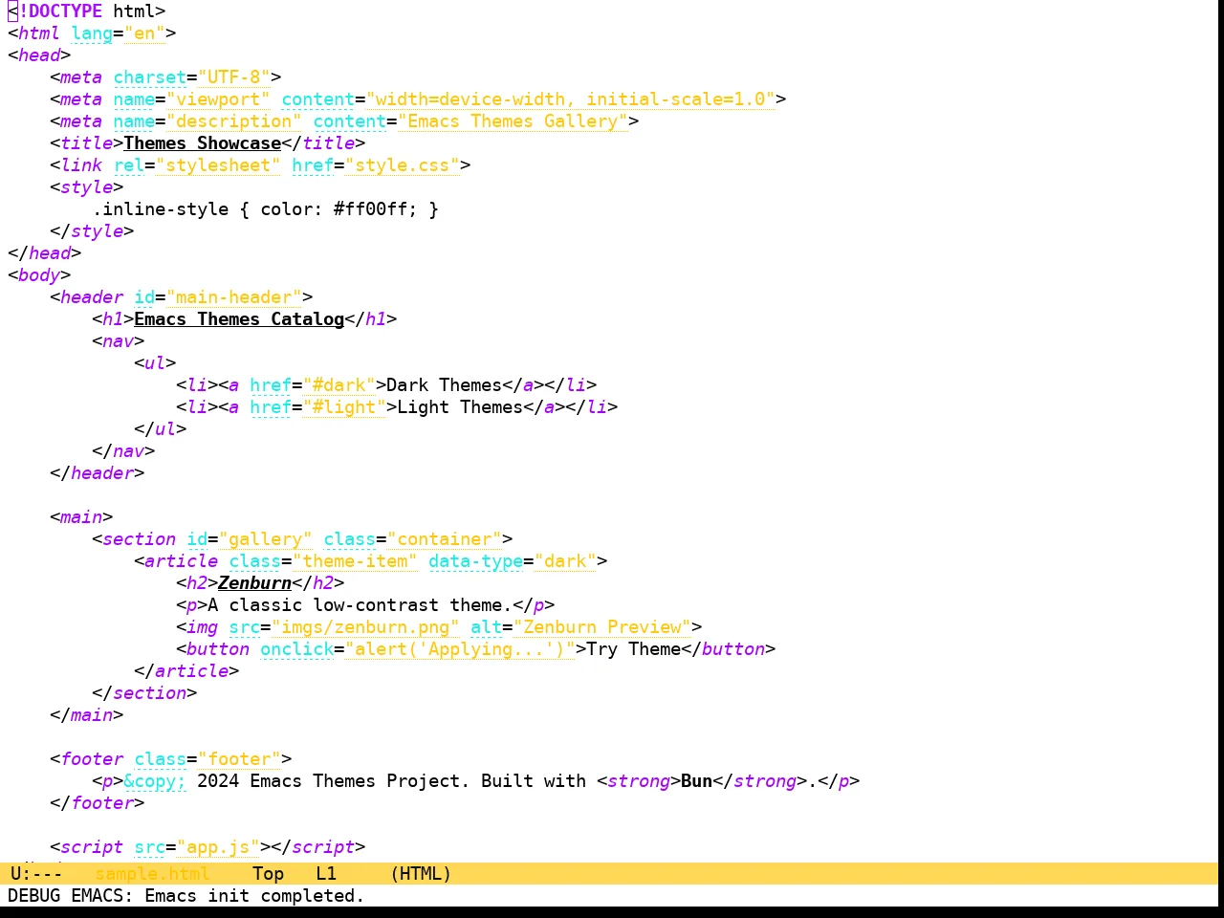Click the "DEBUG EMACS: Emacs init completed." echo message

pos(186,895)
